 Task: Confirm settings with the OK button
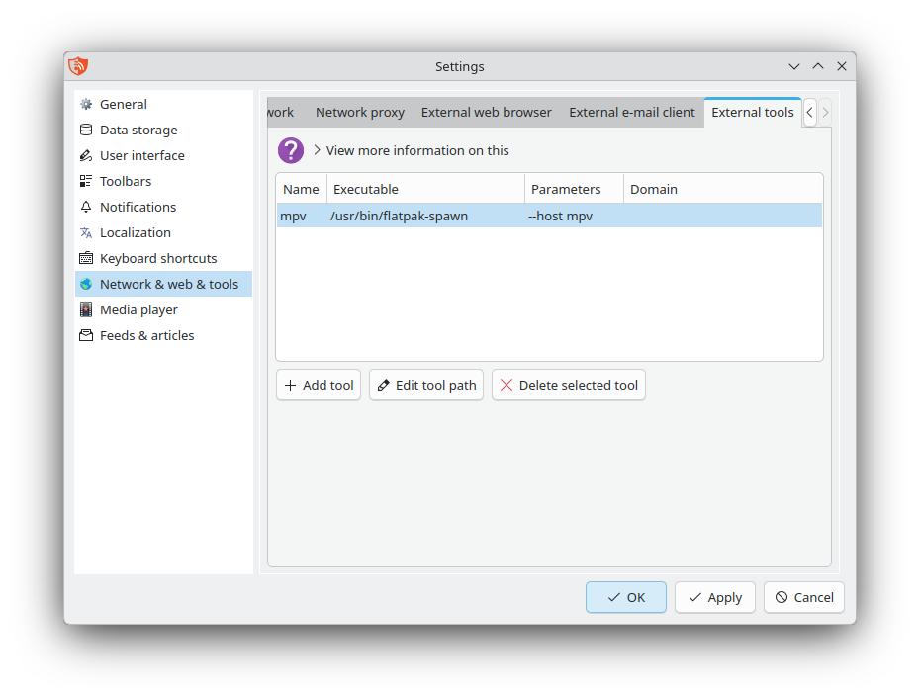[626, 597]
